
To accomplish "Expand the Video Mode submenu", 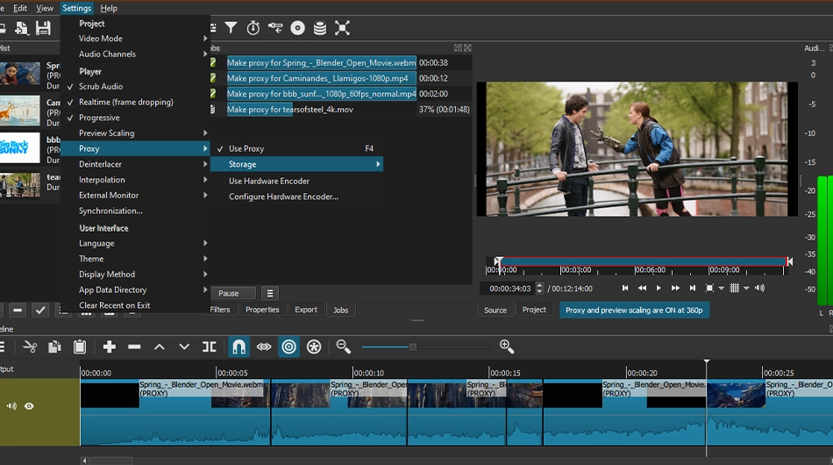I will (135, 39).
